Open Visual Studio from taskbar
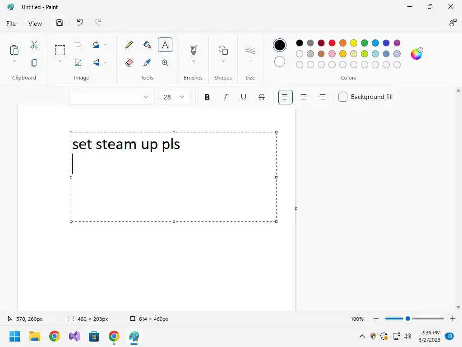The width and height of the screenshot is (462, 347). click(x=74, y=336)
